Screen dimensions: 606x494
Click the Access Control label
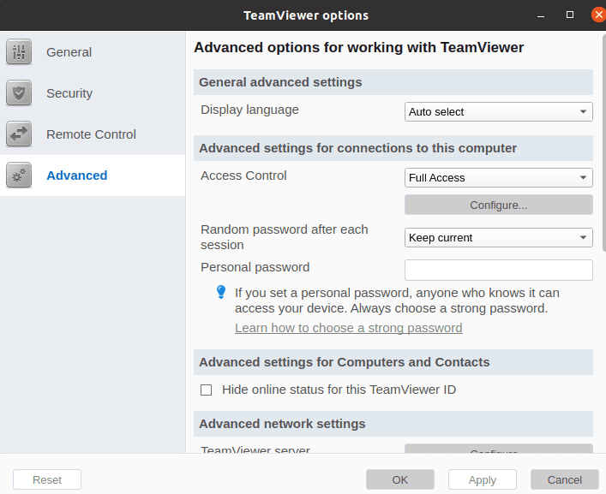243,176
